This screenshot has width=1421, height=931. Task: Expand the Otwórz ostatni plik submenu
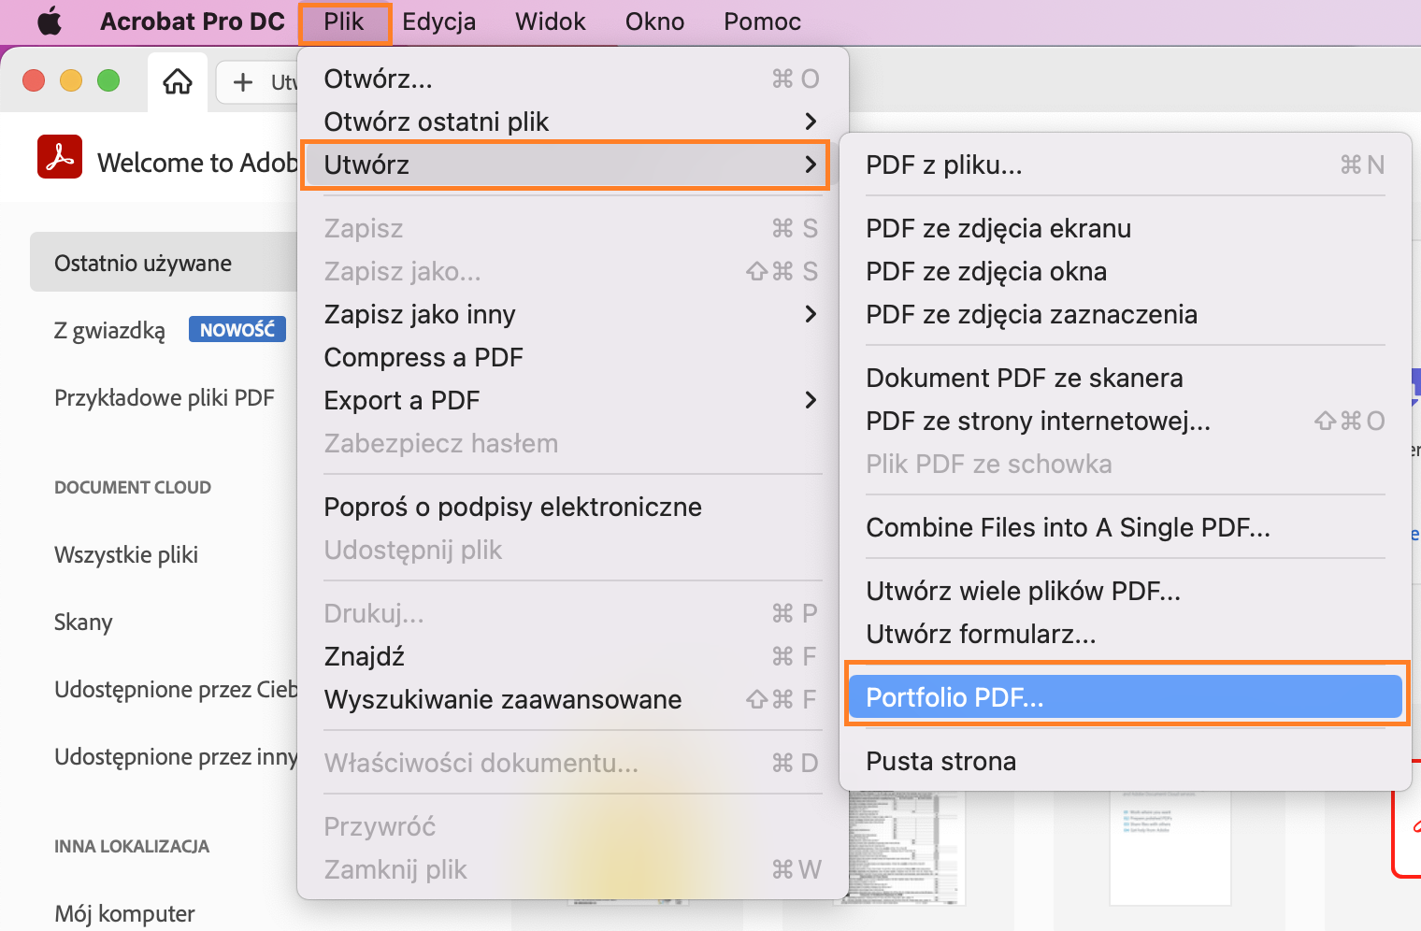[811, 122]
